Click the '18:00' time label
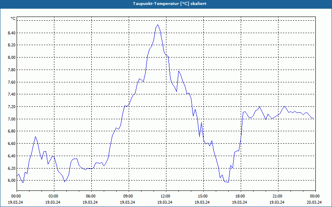332x207 pixels. tap(241, 196)
